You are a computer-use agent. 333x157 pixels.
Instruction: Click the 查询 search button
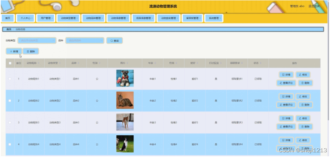(115, 41)
